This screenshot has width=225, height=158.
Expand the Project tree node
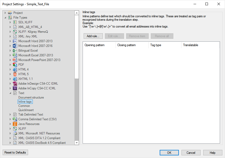[x=5, y=13]
